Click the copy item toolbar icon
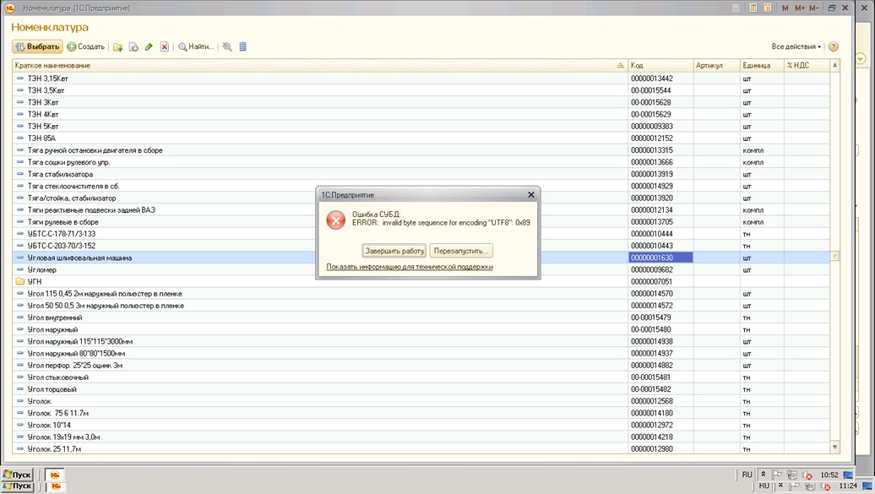Image resolution: width=875 pixels, height=494 pixels. 133,47
